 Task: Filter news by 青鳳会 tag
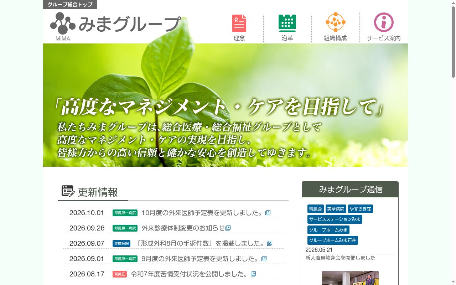point(315,209)
